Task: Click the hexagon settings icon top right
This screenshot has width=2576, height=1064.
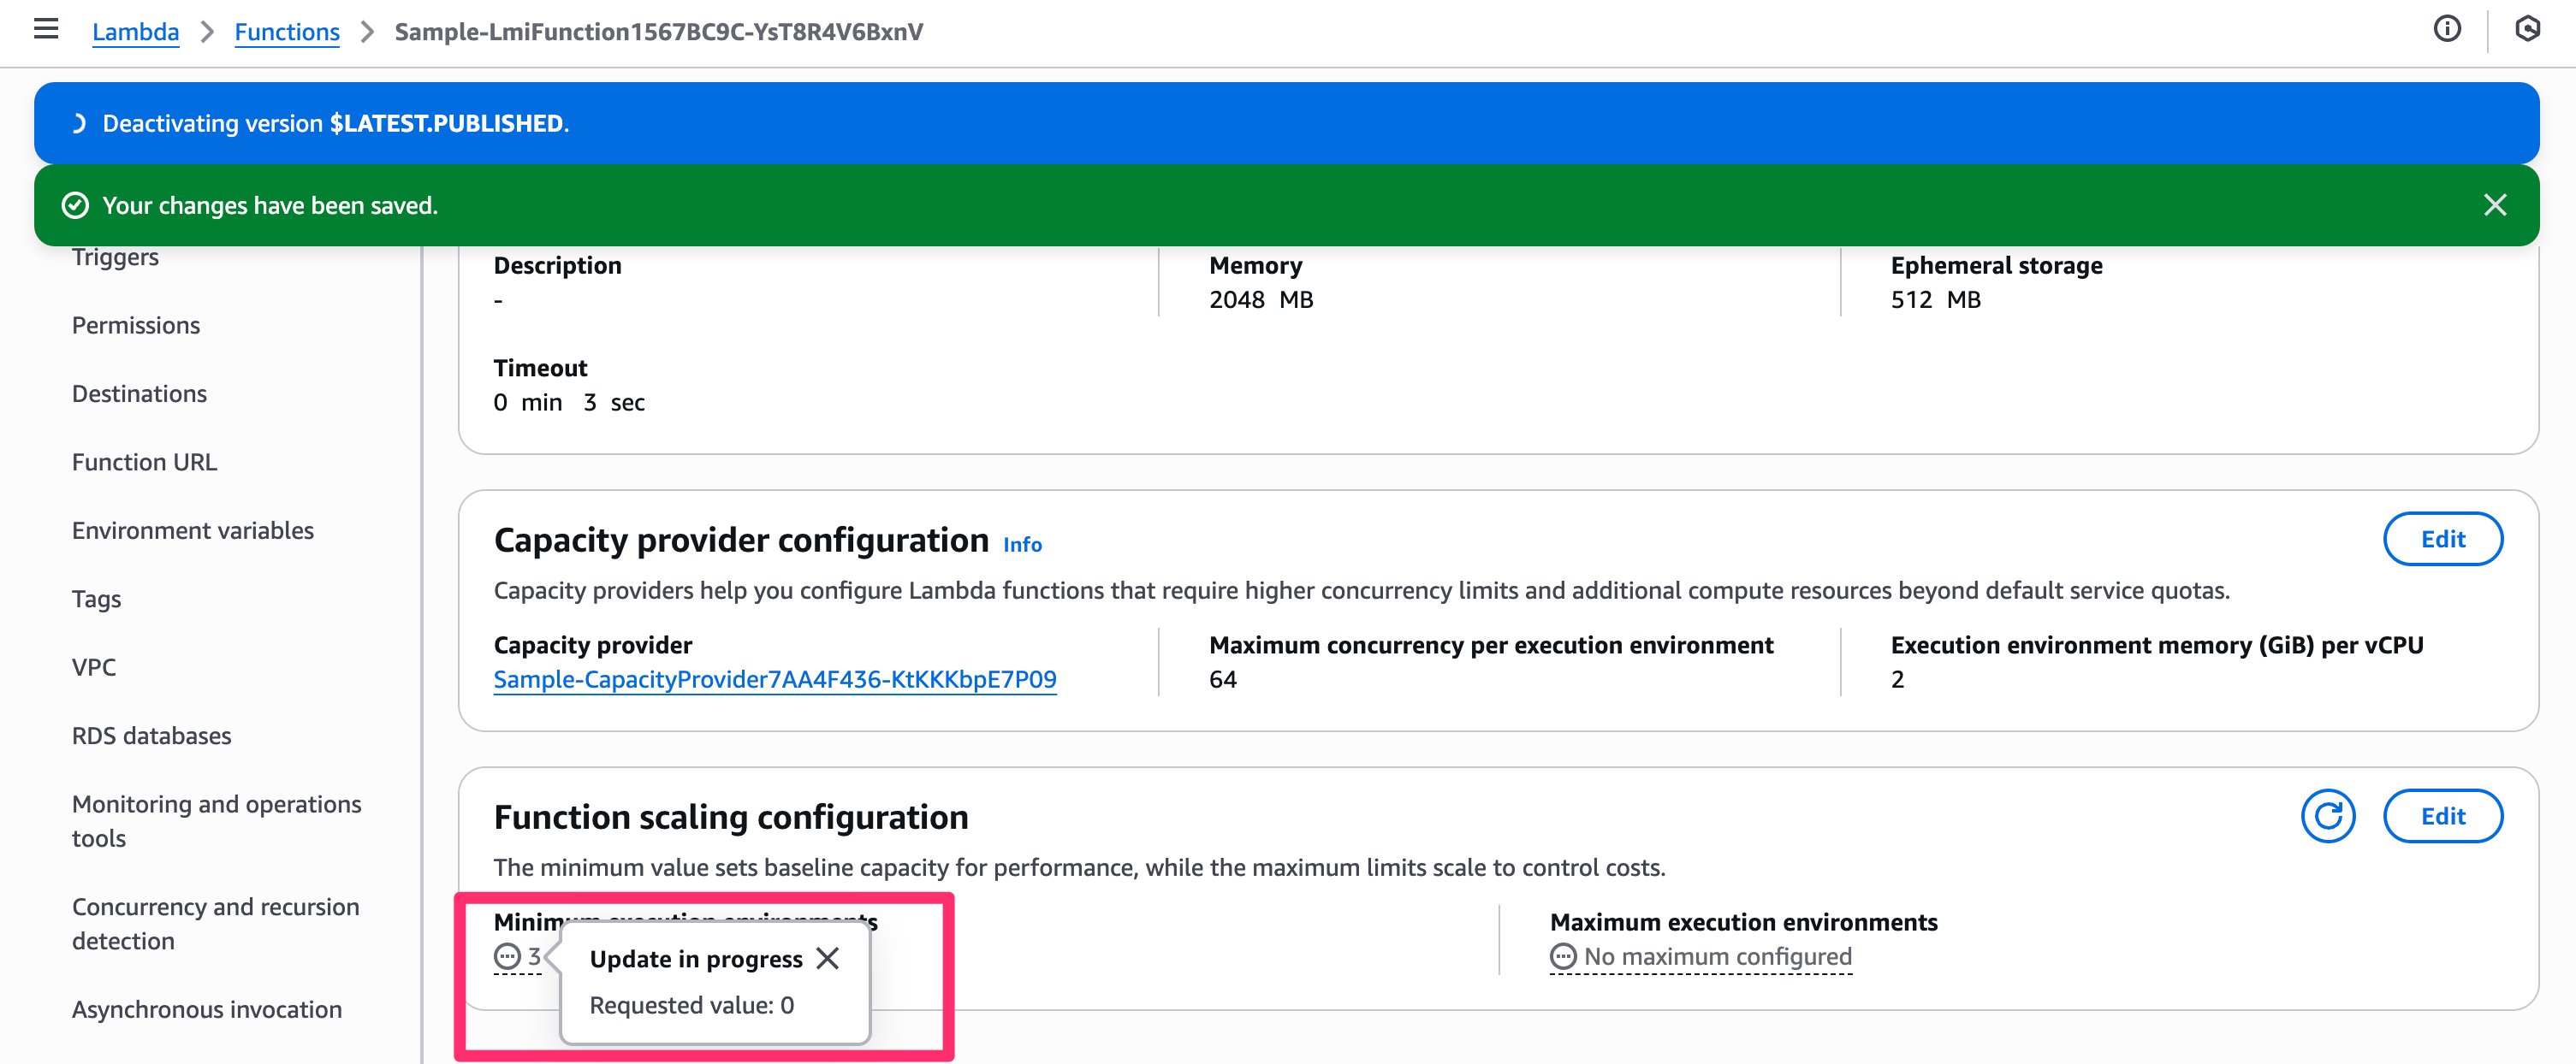Action: 2527,29
